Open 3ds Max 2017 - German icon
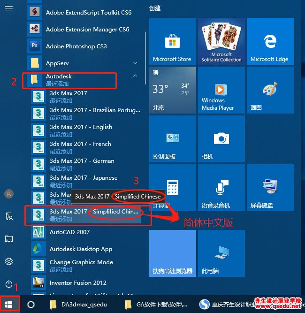 (38, 164)
